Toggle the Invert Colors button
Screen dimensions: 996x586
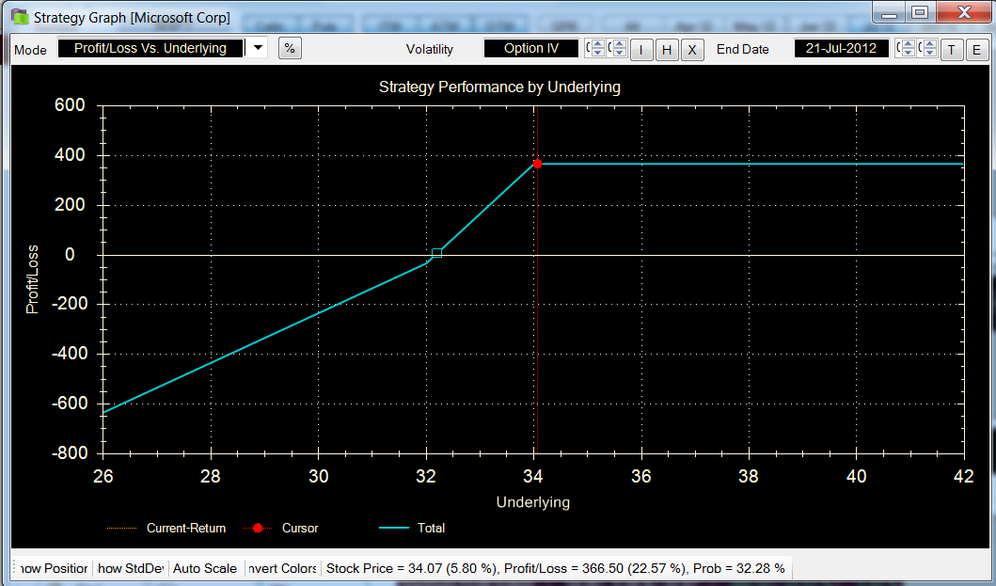[281, 568]
